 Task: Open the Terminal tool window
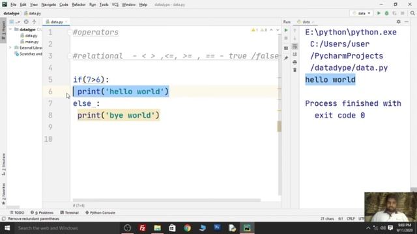[70, 213]
